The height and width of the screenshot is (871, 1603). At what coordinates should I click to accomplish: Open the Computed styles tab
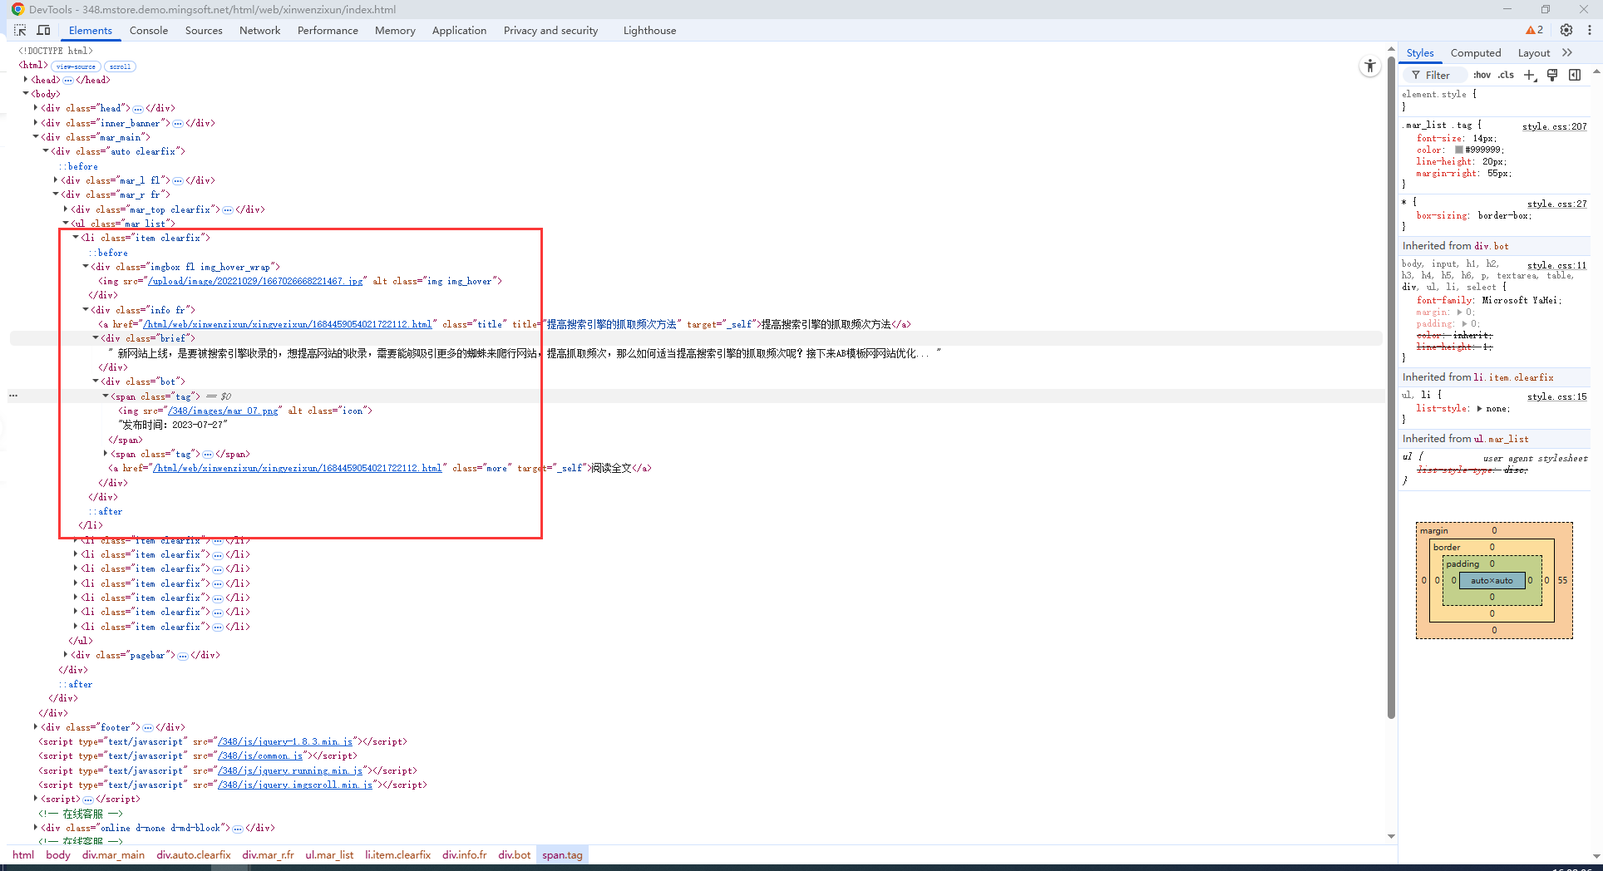pos(1475,52)
